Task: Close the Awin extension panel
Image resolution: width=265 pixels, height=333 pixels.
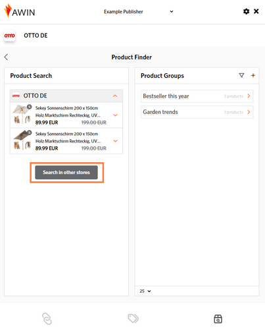Action: (x=256, y=11)
